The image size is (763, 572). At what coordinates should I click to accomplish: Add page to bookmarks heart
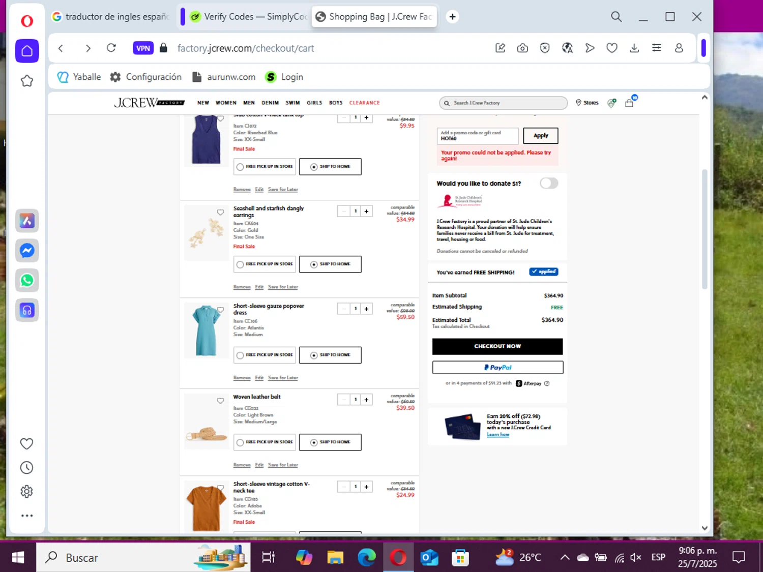[612, 48]
